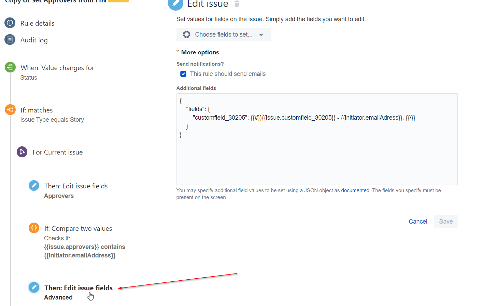The height and width of the screenshot is (306, 483).
Task: Click the Save button
Action: coord(446,222)
